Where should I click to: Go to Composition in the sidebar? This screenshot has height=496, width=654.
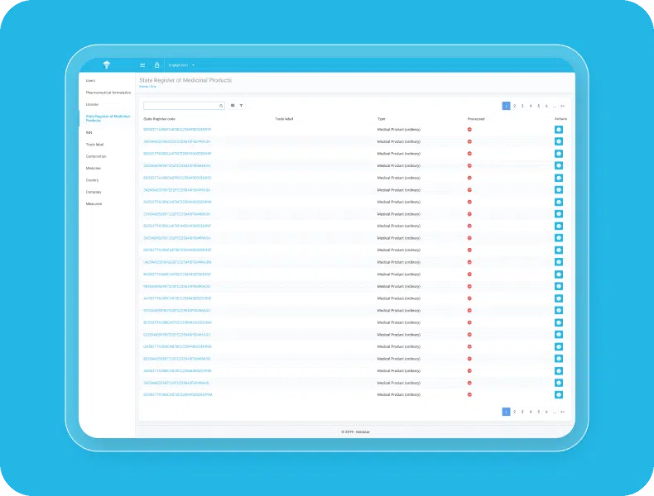click(x=96, y=156)
